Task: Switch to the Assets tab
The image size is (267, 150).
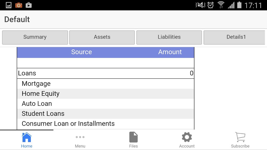Action: 102,37
